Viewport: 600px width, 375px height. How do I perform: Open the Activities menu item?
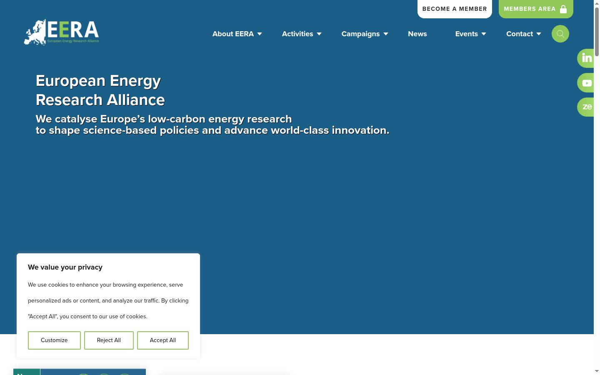[x=297, y=34]
